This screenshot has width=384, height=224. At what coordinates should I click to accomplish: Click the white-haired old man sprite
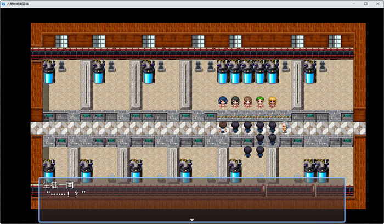coord(284,127)
